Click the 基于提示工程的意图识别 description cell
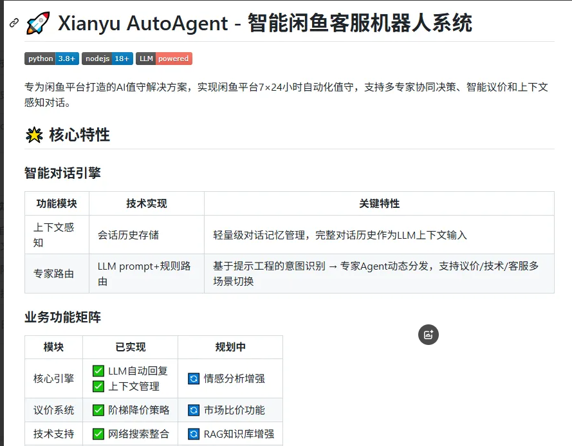The image size is (572, 446). coord(380,274)
